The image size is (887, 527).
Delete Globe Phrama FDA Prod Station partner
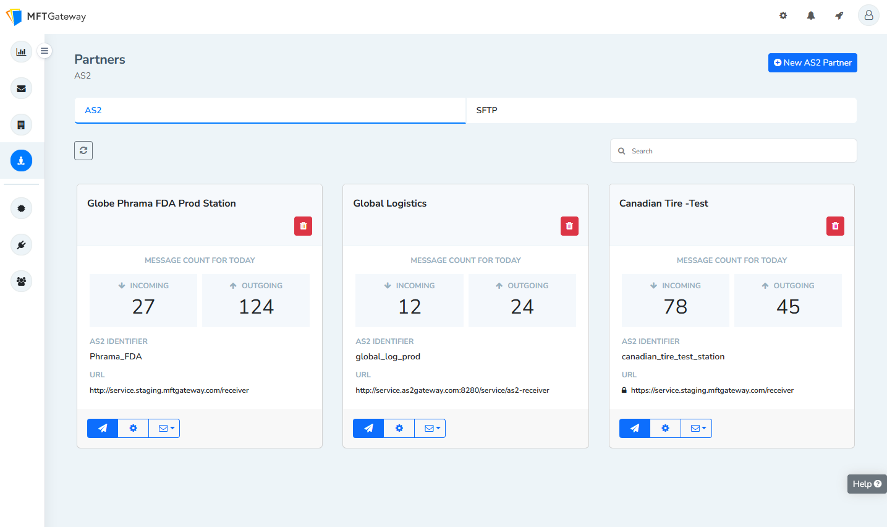(x=303, y=226)
